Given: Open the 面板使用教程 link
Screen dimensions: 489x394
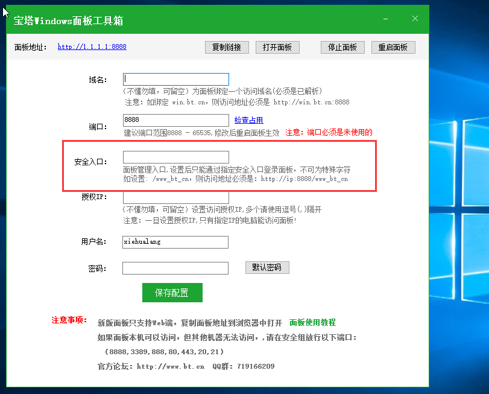Looking at the screenshot, I should (x=312, y=323).
